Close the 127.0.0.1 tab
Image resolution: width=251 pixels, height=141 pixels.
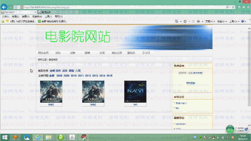35,12
